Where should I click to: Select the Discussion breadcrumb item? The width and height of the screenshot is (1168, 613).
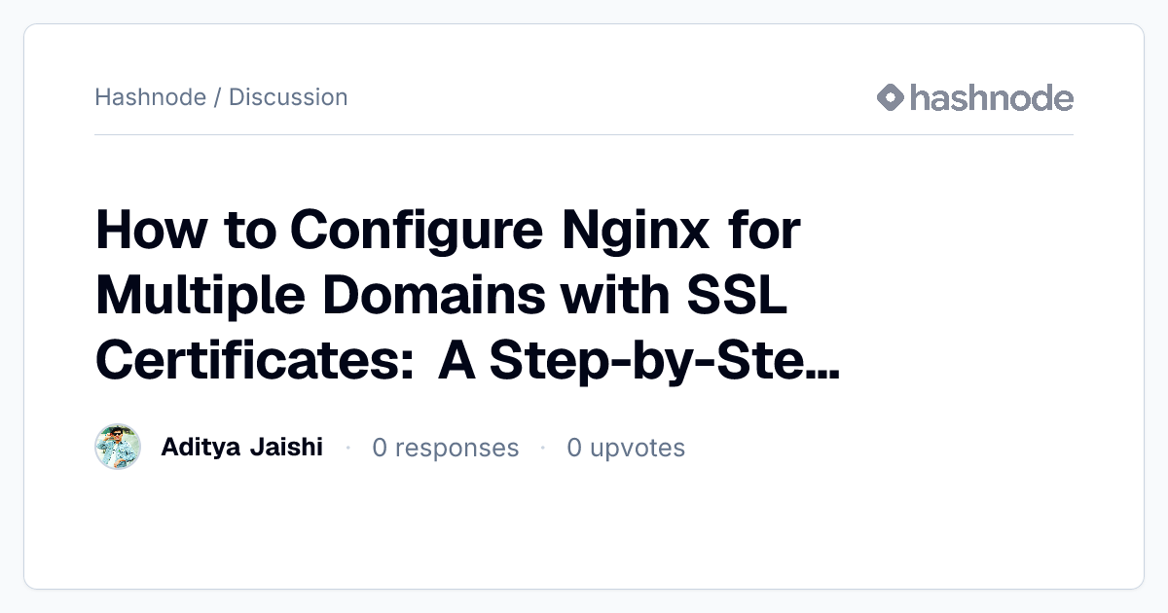[x=288, y=97]
